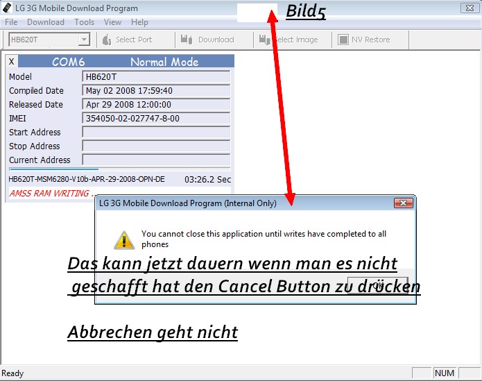Open the Tools menu
Screen dimensions: 482x381
point(84,22)
